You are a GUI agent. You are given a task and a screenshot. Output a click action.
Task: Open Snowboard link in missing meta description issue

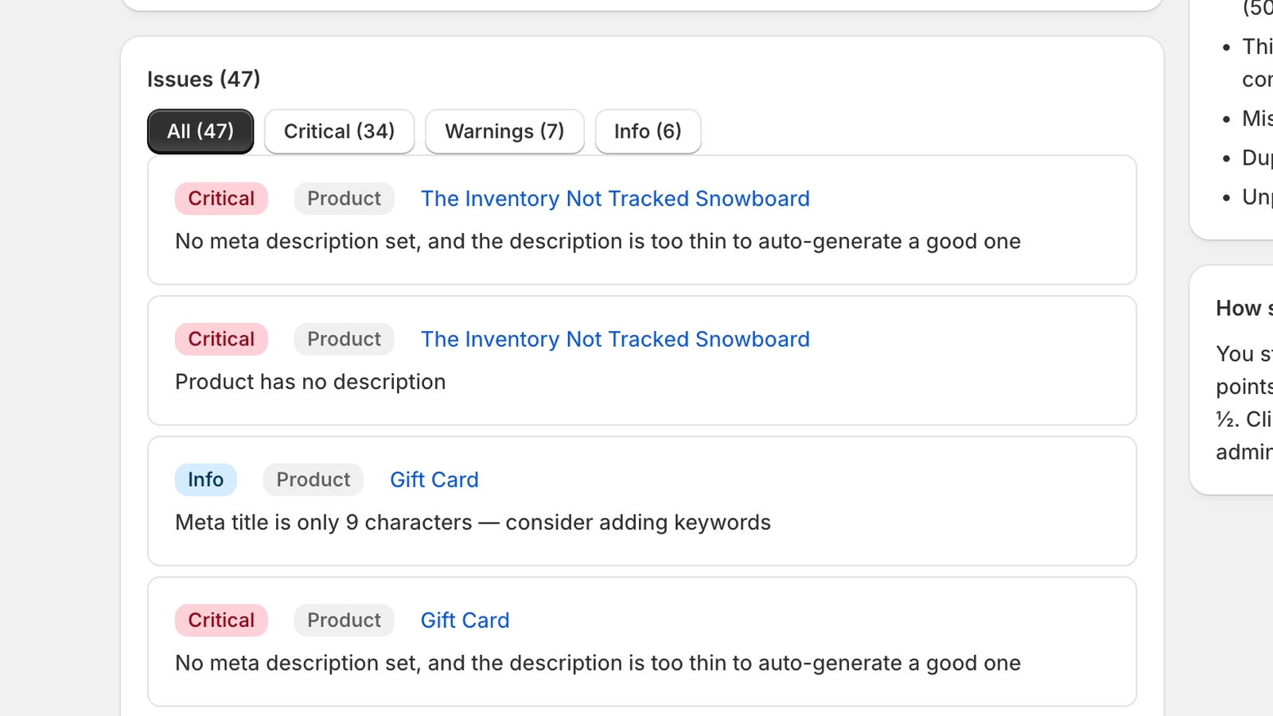[615, 199]
